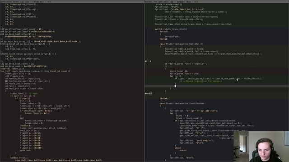This screenshot has width=289, height=162.
Task: Click 'case TransitionCaseKind_DelimMatch:' line
Action: pyautogui.click(x=182, y=44)
